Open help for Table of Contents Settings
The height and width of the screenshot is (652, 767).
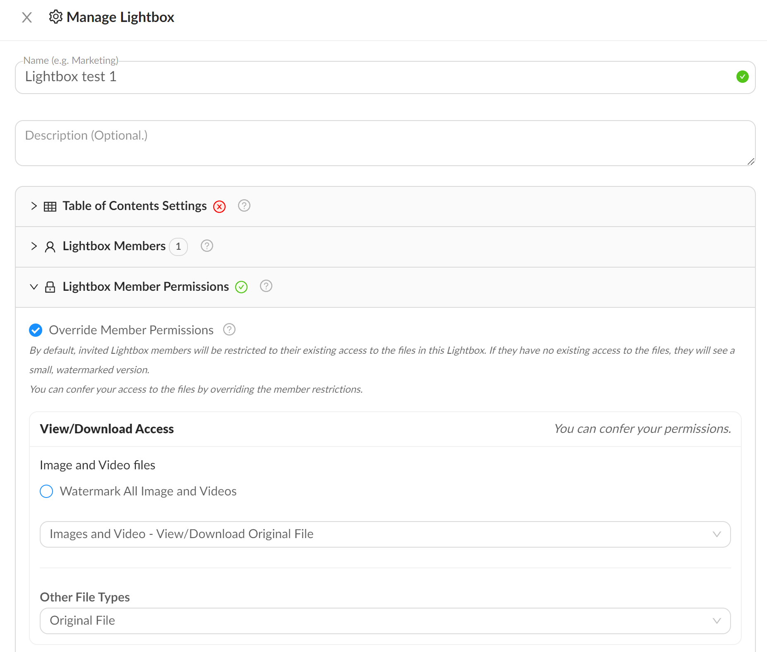[x=244, y=206]
